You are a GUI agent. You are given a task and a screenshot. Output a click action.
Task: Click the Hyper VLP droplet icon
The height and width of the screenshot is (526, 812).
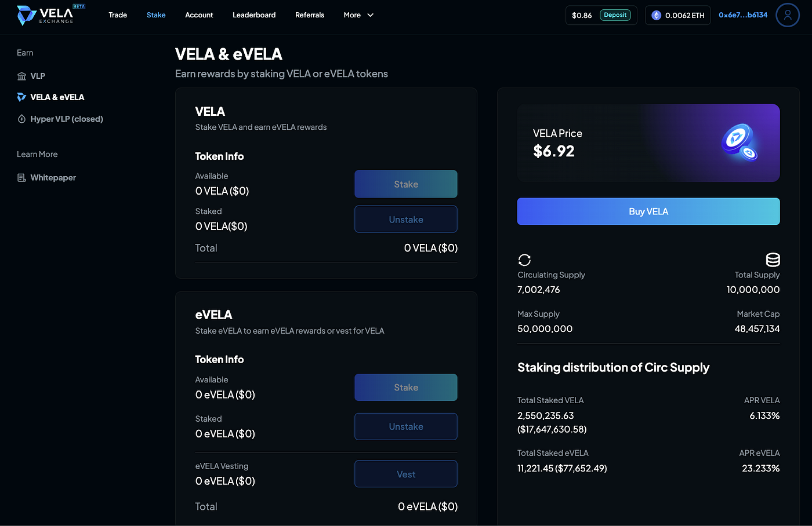point(22,119)
